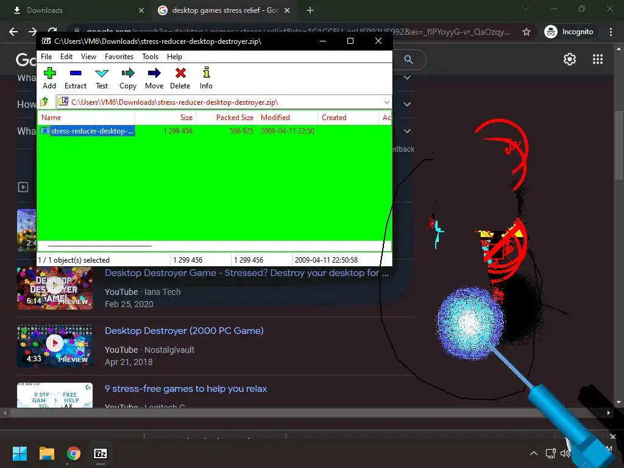The image size is (624, 468).
Task: Open the Windows Start menu
Action: (19, 453)
